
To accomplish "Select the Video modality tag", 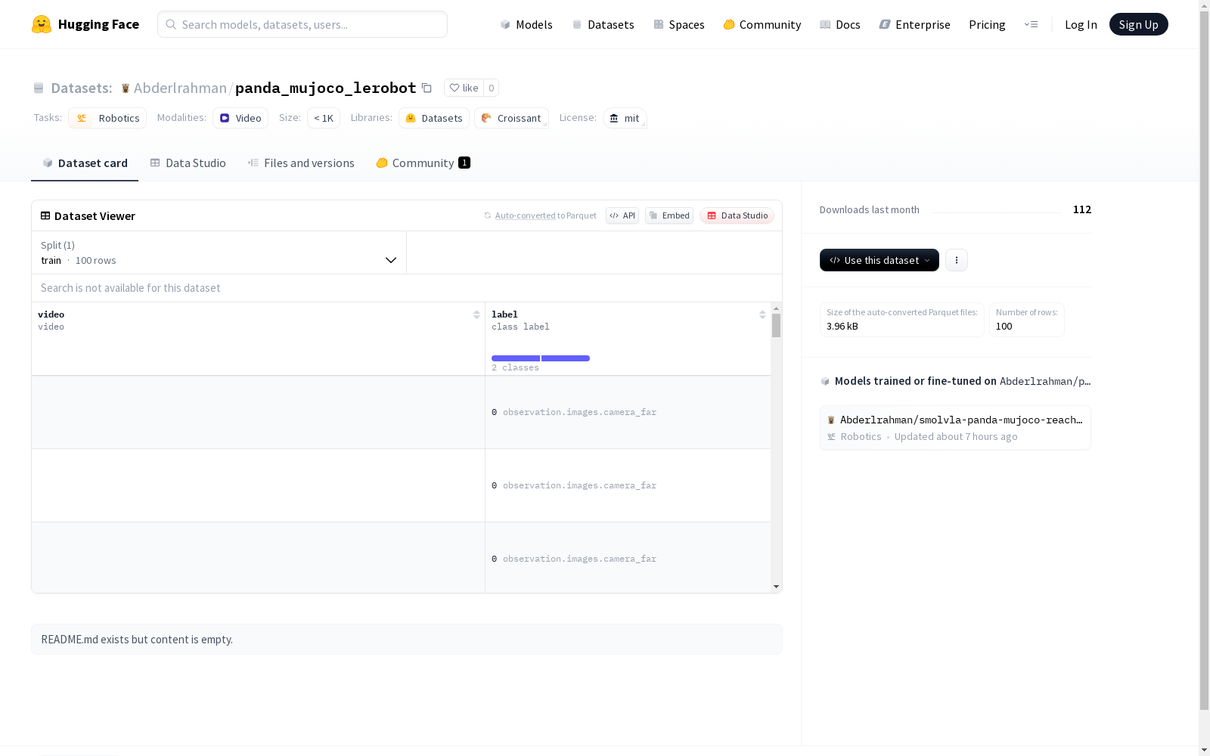I will pyautogui.click(x=240, y=118).
